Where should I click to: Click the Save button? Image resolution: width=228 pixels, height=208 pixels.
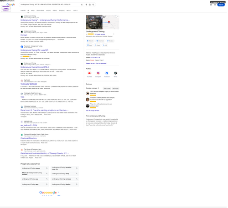click(89, 45)
